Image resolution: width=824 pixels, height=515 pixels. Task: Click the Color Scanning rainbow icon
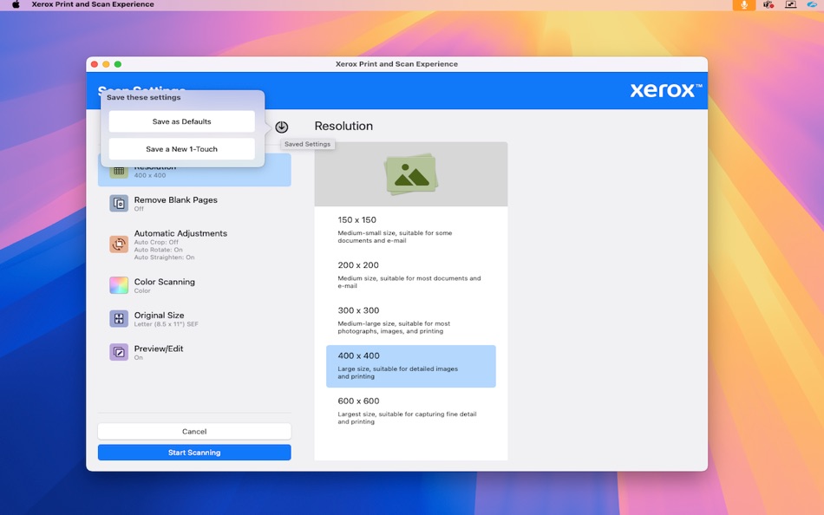pos(119,285)
